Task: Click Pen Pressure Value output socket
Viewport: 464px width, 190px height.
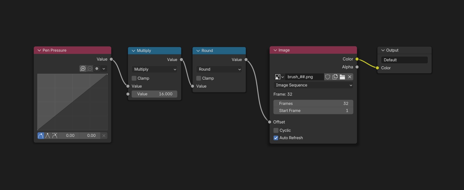Action: click(111, 59)
